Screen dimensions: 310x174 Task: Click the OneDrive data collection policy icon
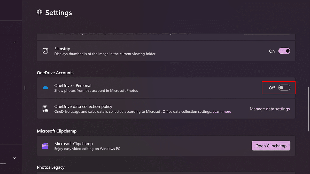(45, 109)
